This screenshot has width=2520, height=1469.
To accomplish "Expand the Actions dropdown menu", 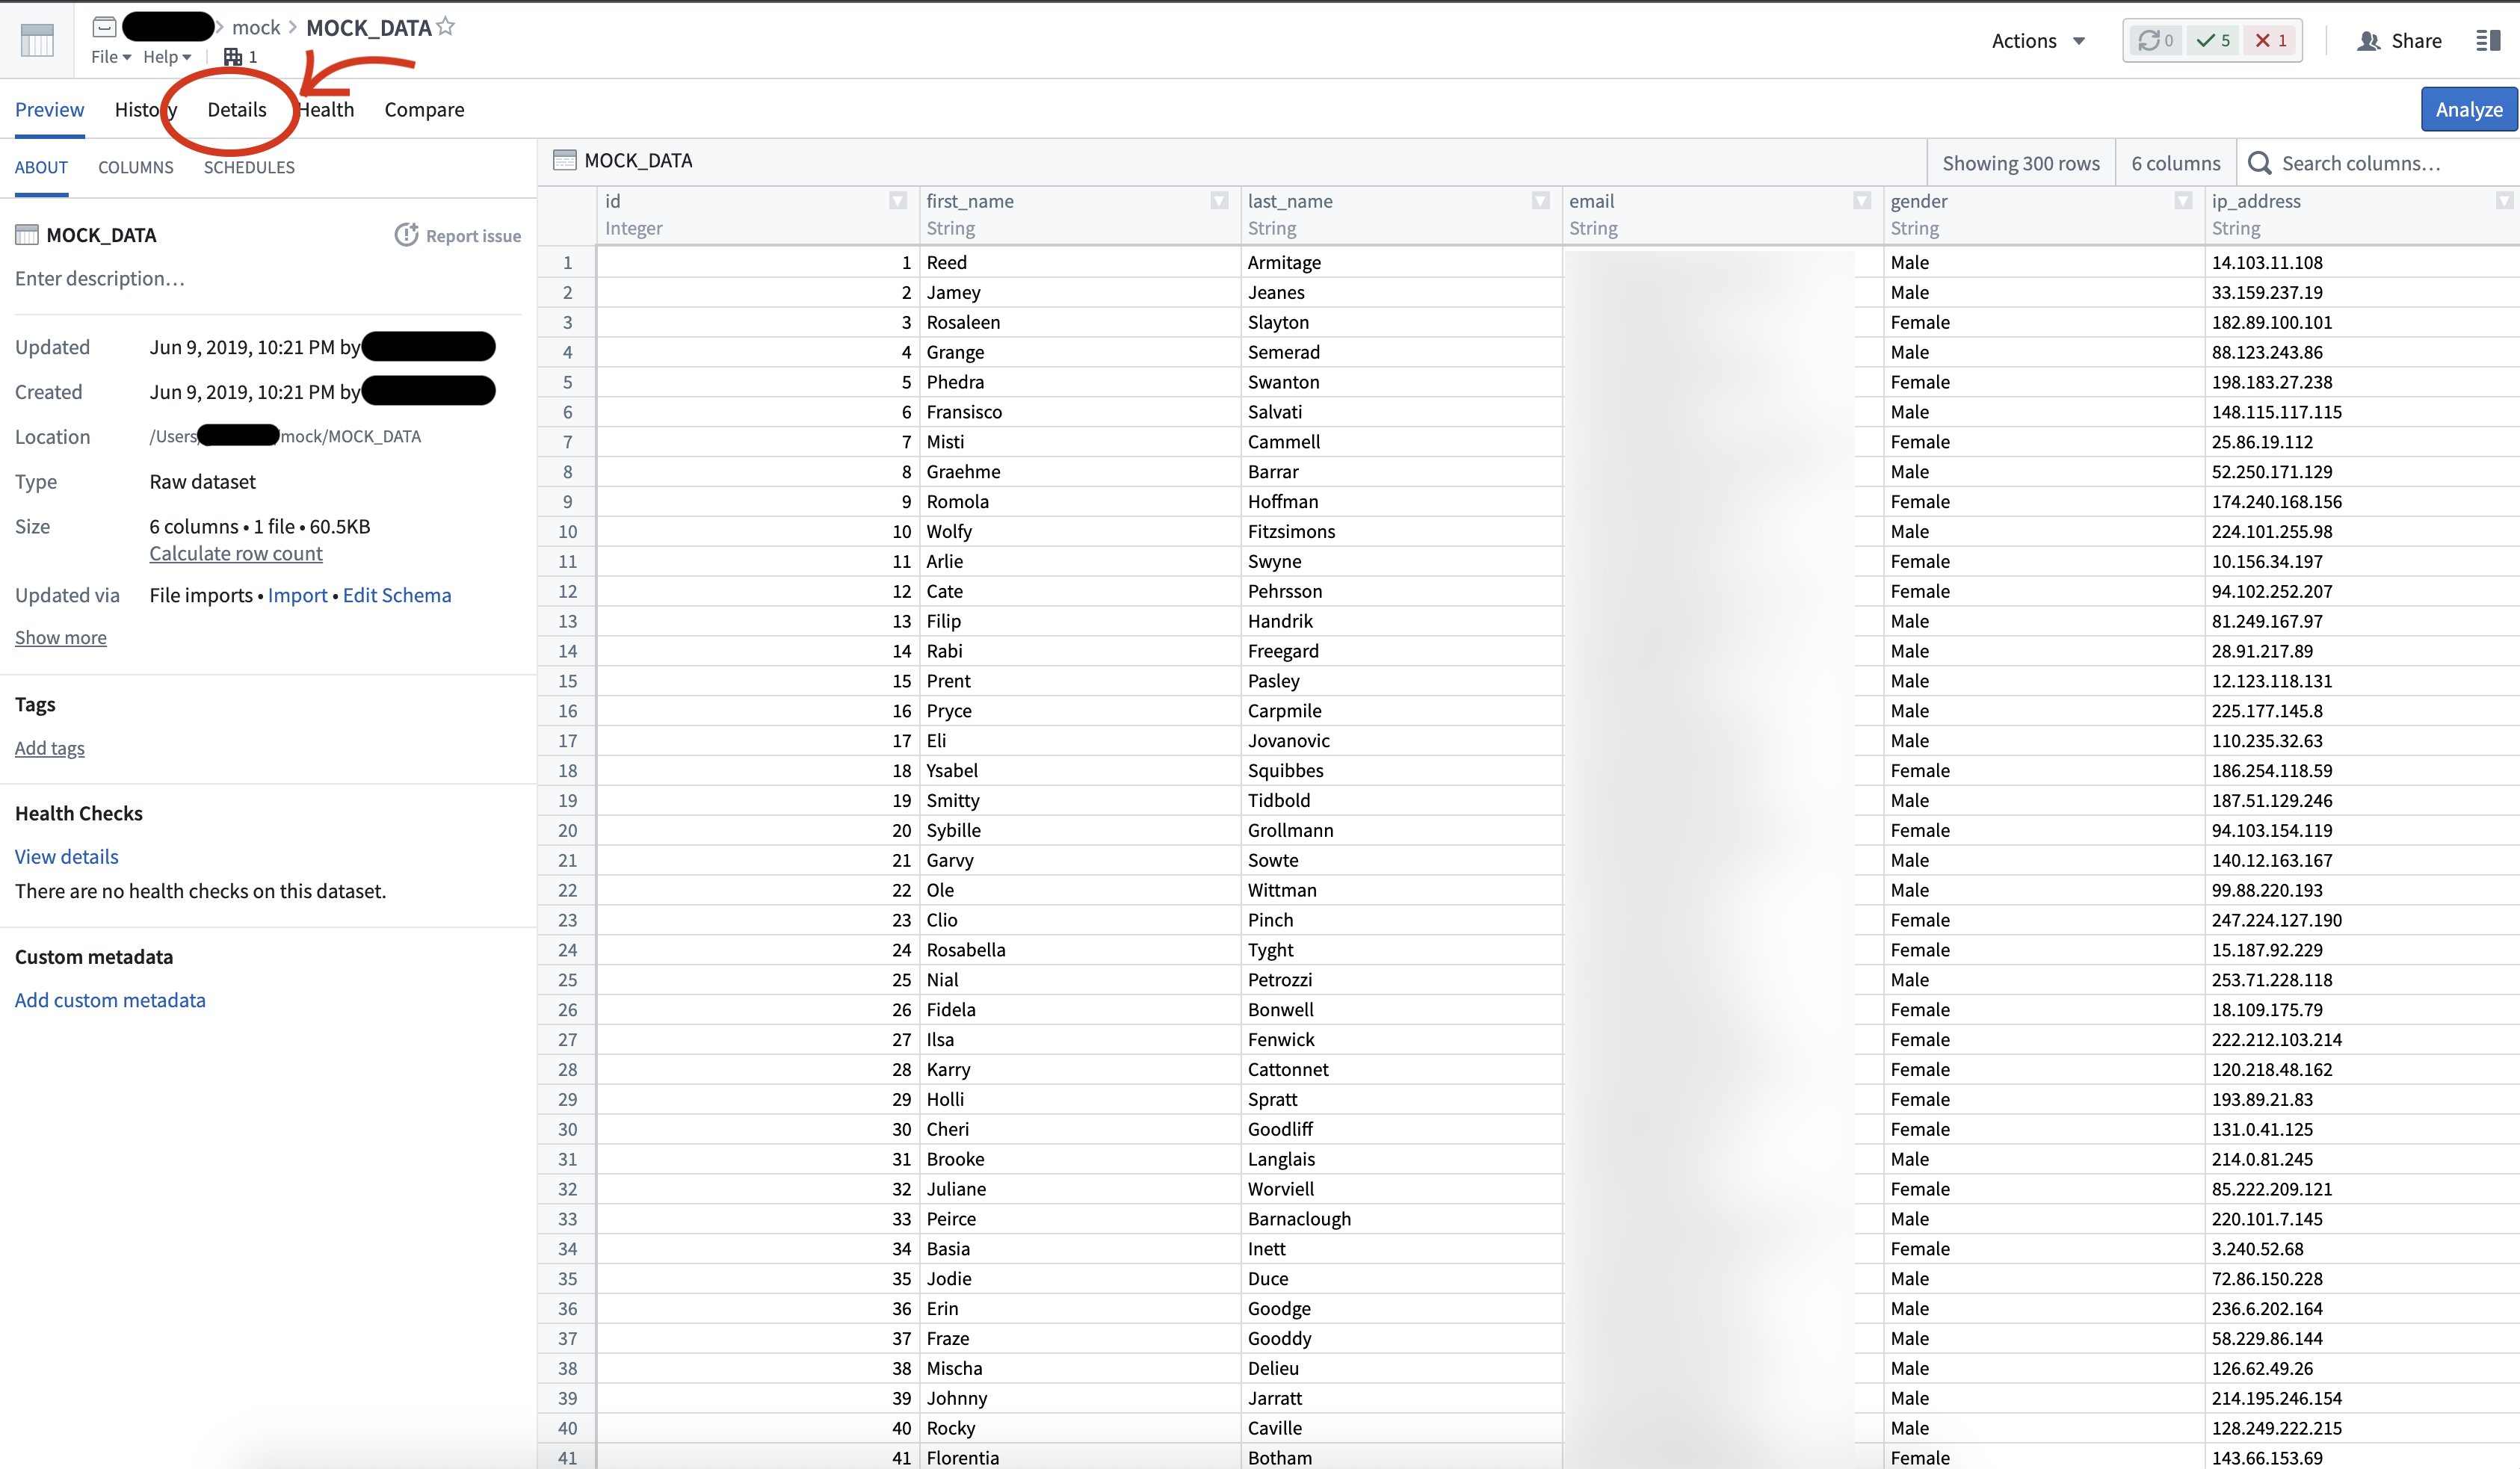I will tap(2038, 40).
